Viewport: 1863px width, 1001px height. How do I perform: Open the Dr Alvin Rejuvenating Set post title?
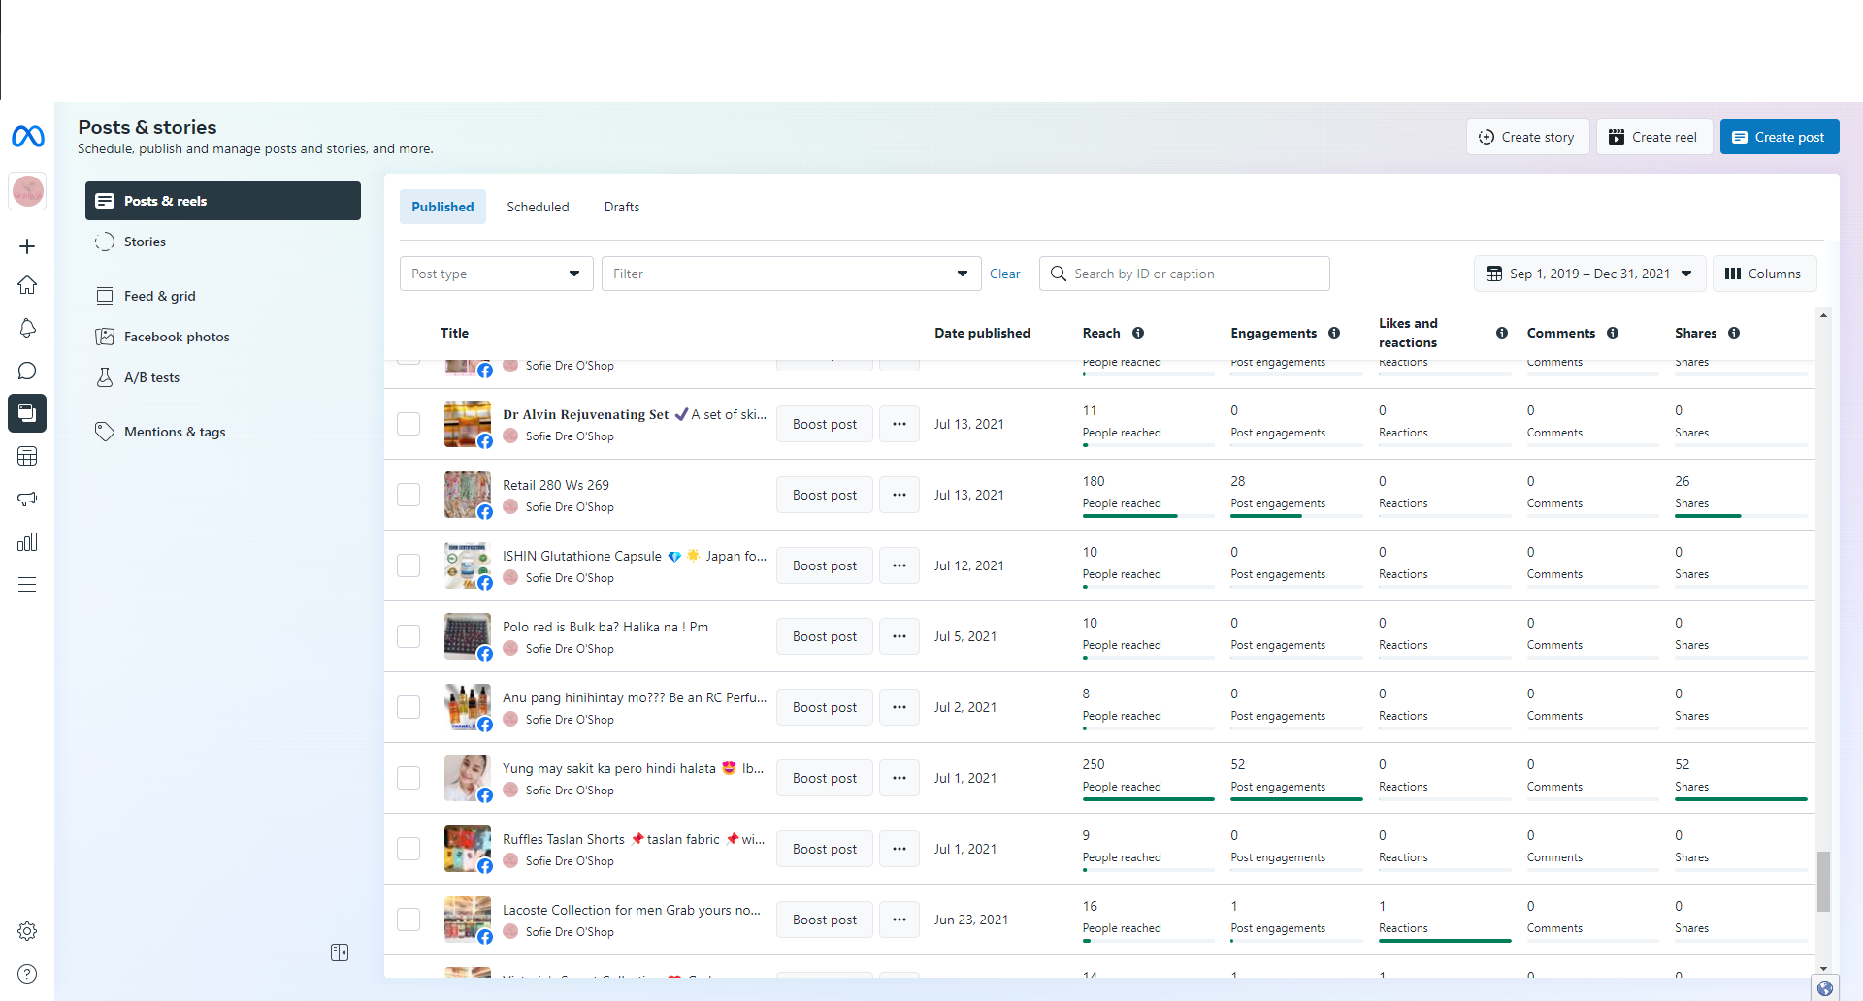click(x=635, y=414)
